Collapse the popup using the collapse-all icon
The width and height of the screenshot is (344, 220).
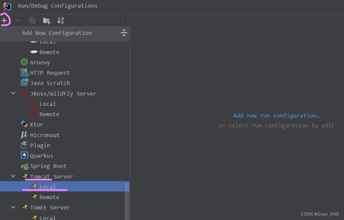pos(124,33)
